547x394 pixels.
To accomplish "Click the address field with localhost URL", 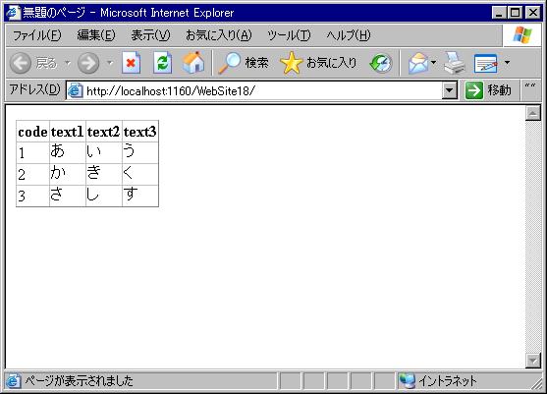I will [254, 90].
